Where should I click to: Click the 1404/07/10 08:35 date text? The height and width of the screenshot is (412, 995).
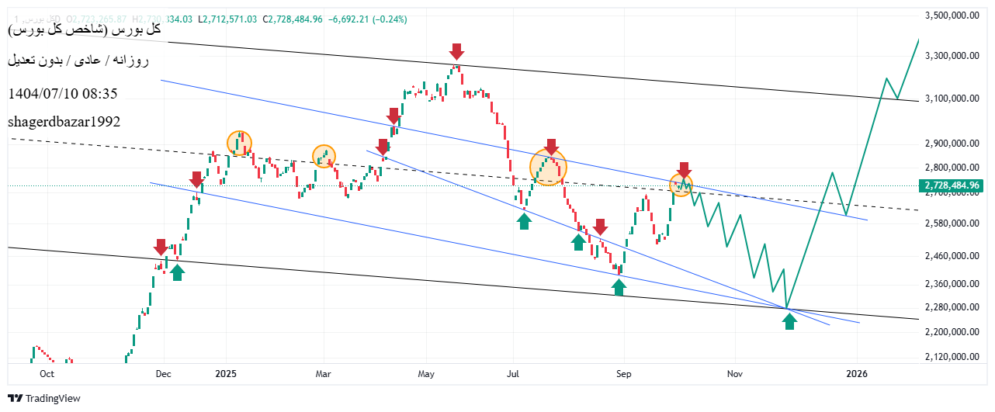62,93
